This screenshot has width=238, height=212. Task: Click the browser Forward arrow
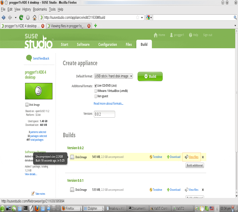click(x=10, y=17)
